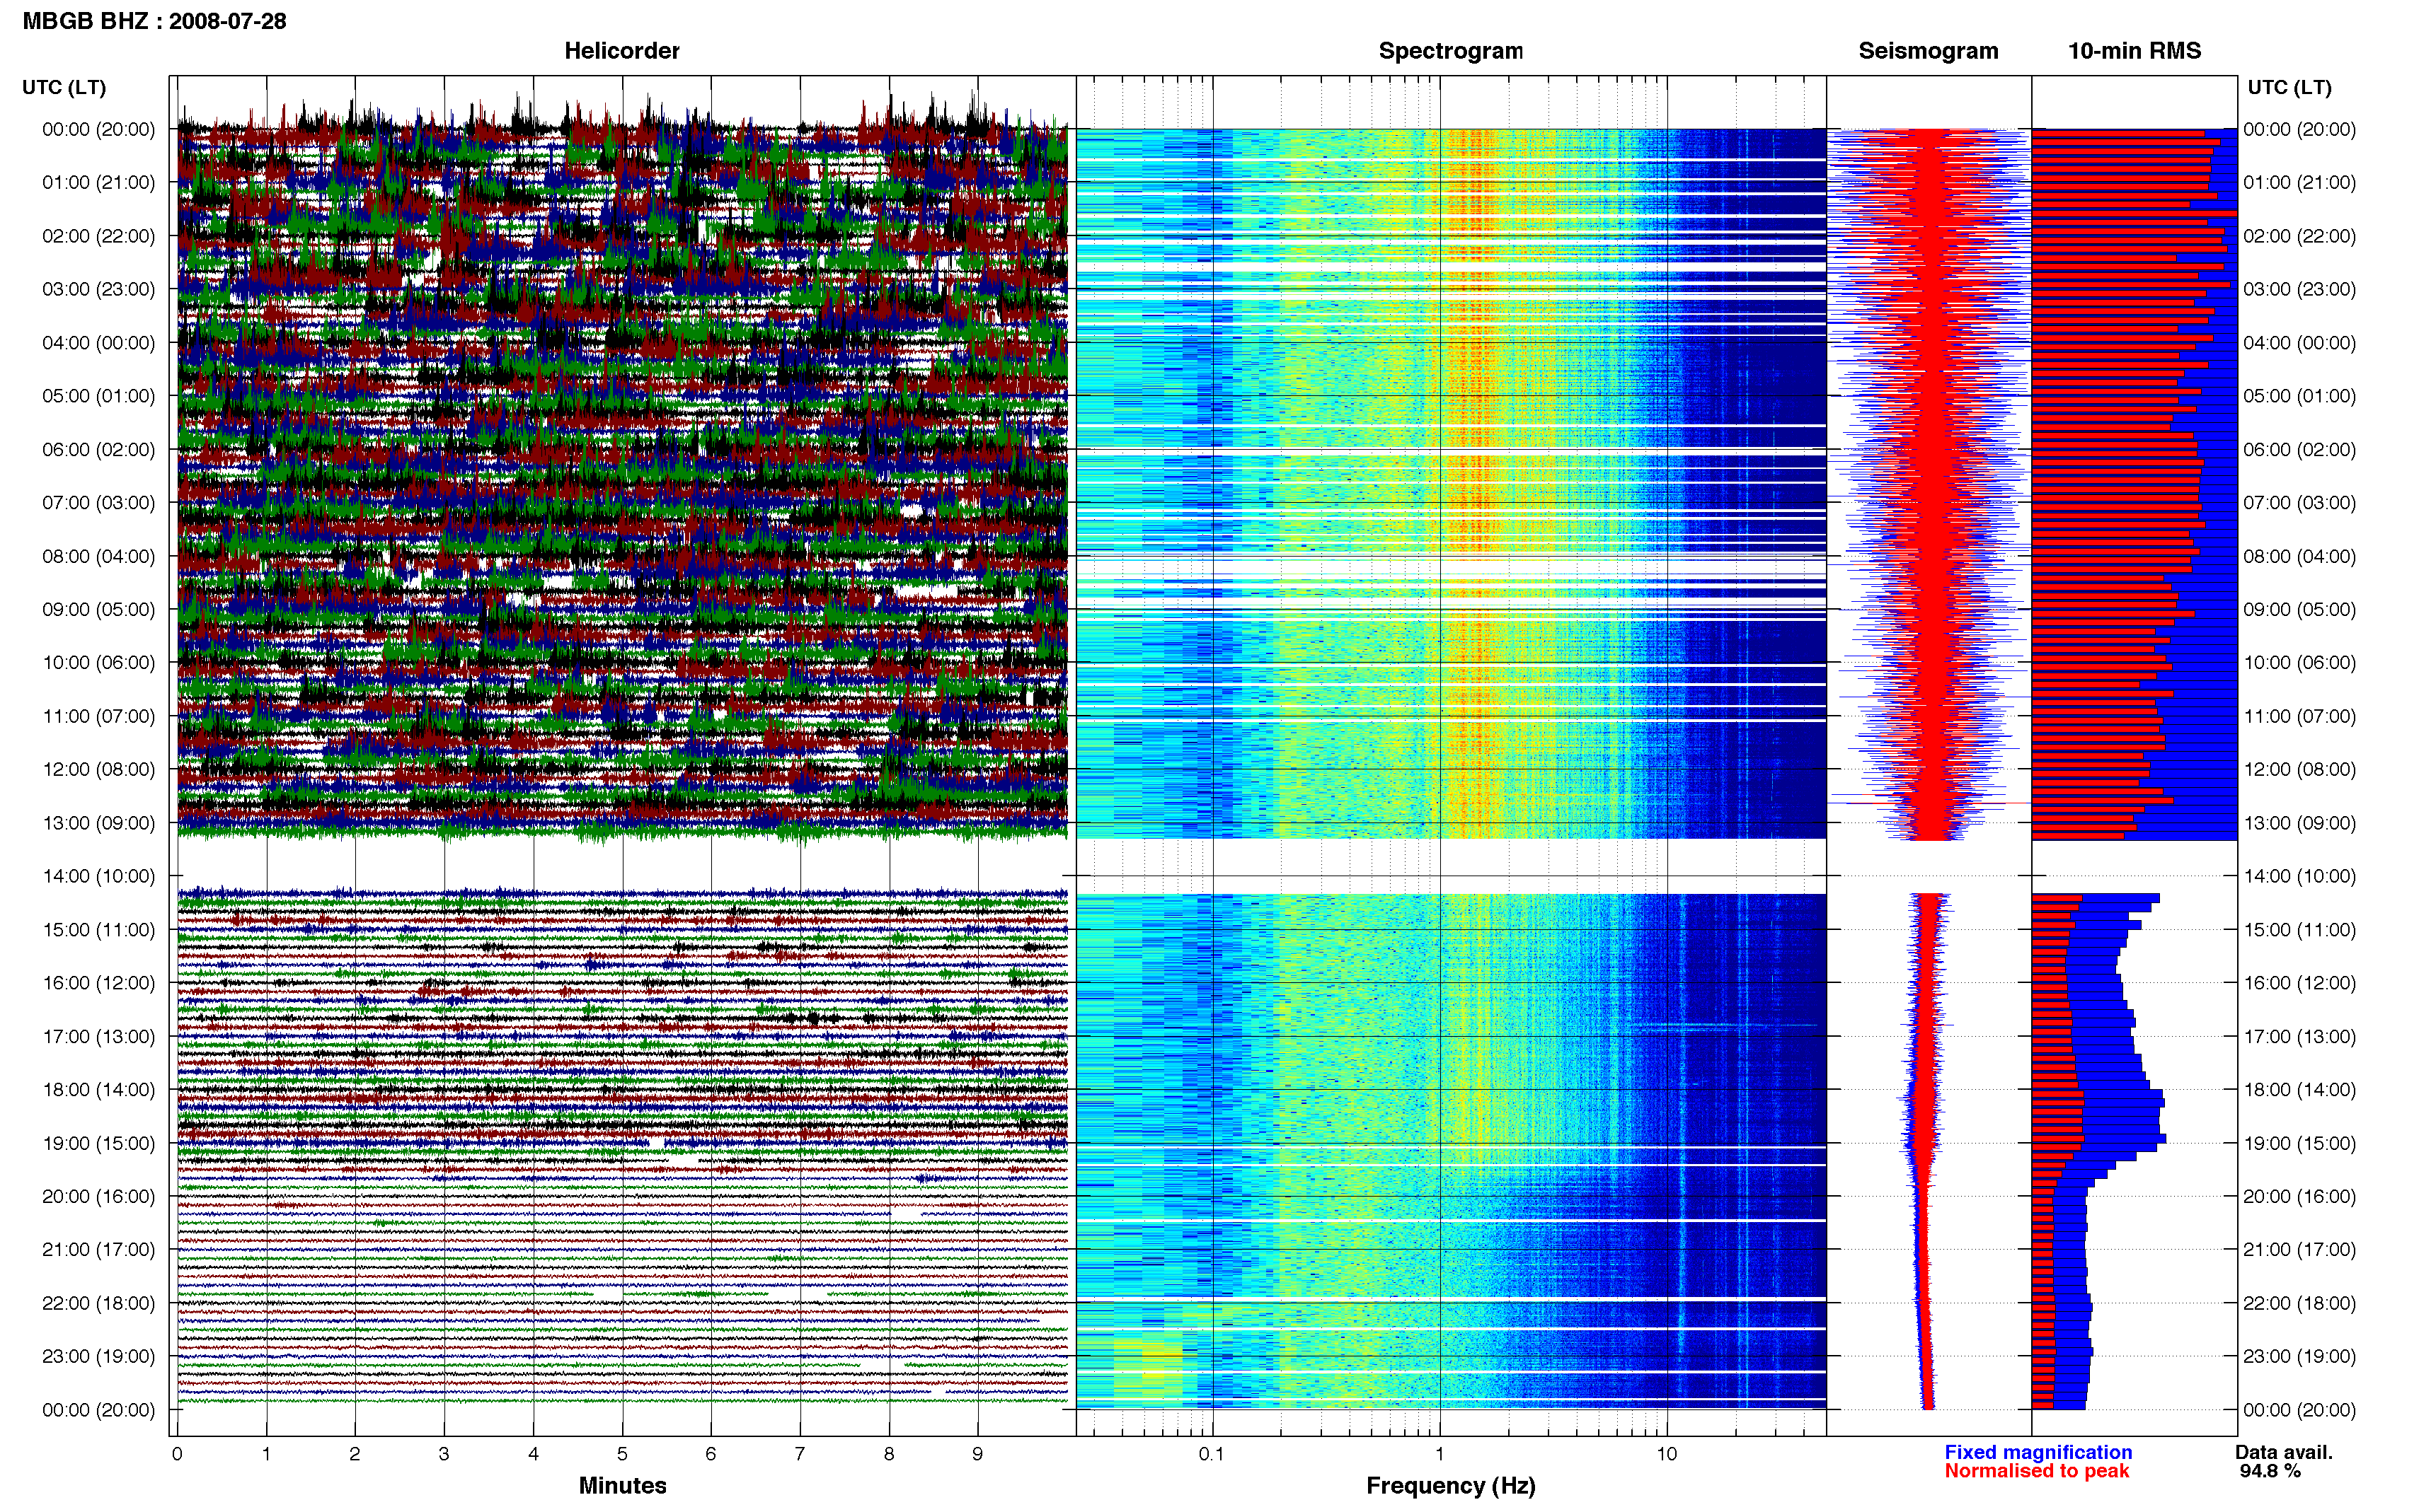Select tick "10" on the Frequency axis
Viewport: 2419px width, 1512px height.
click(x=1667, y=1455)
